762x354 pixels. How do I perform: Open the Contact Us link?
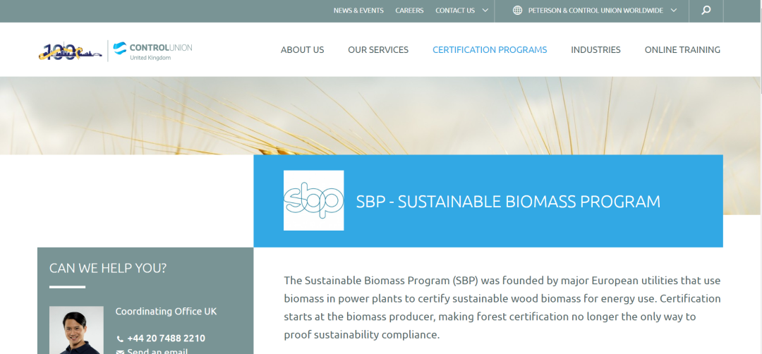point(455,10)
